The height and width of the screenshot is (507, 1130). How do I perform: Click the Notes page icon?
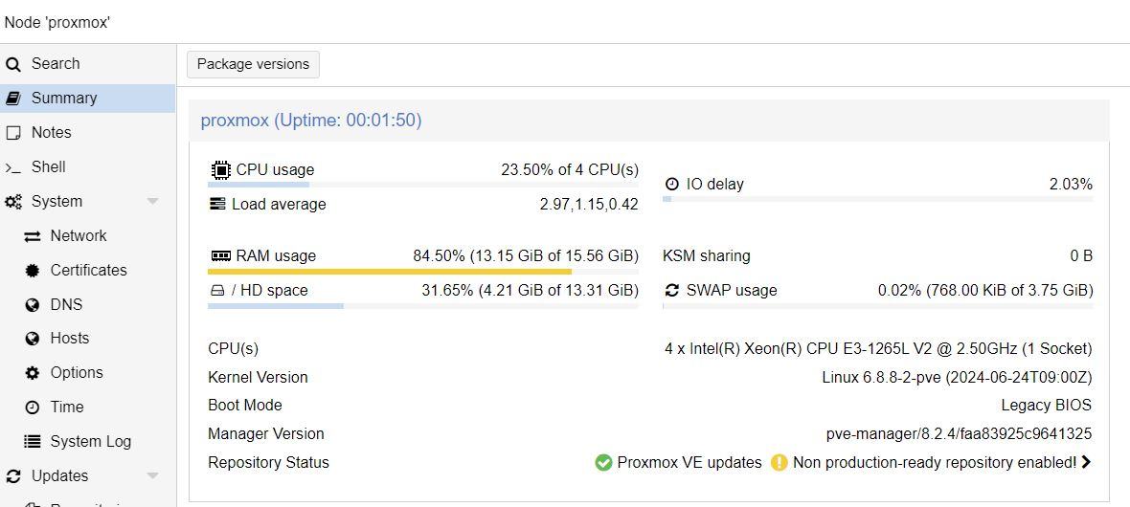pyautogui.click(x=13, y=133)
